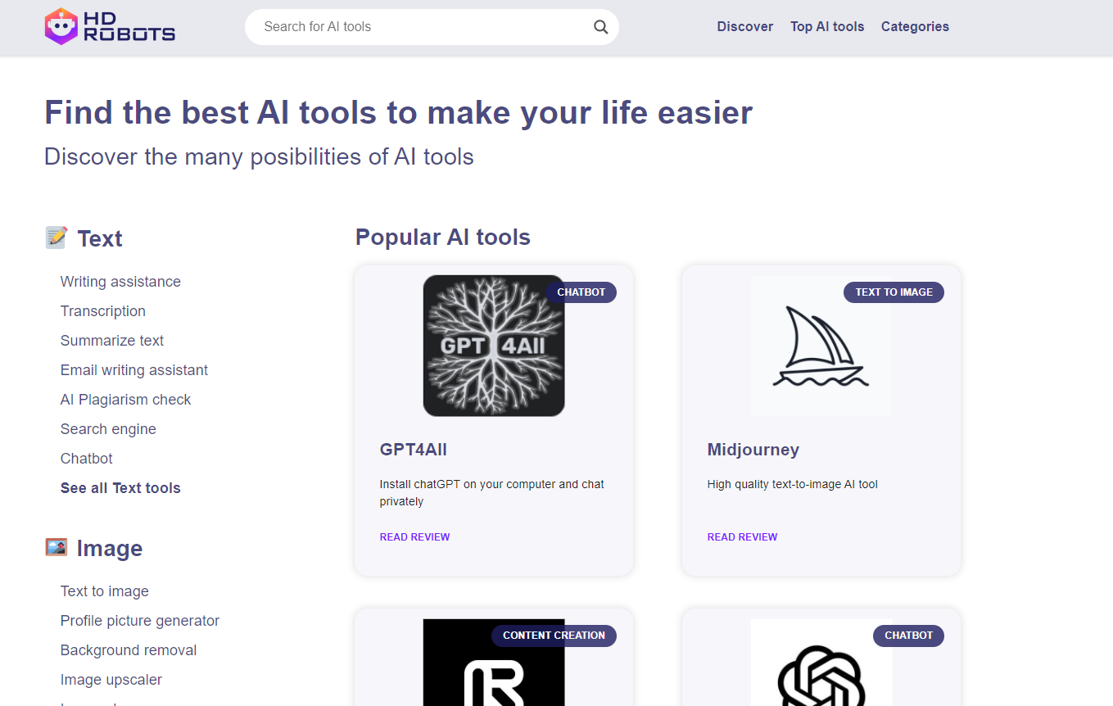The height and width of the screenshot is (706, 1113).
Task: Go to Top AI tools page
Action: pos(827,27)
